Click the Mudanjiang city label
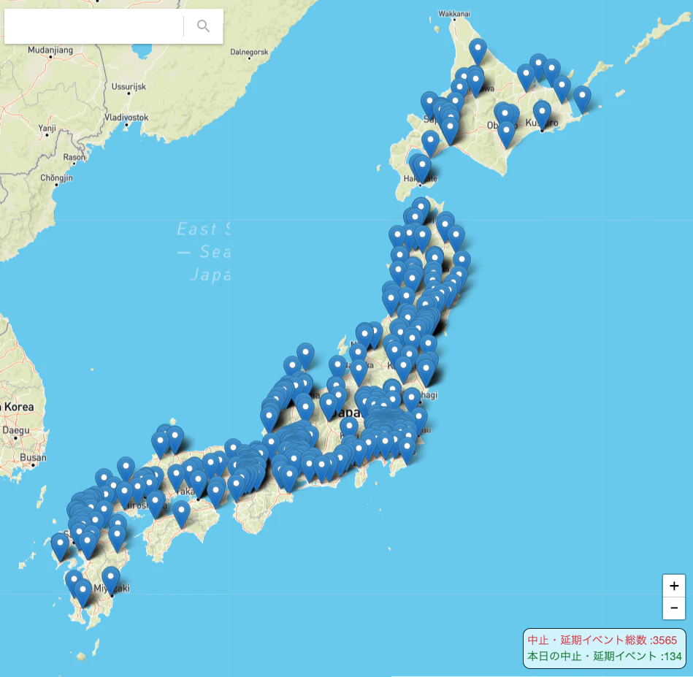The image size is (693, 677). [x=50, y=50]
